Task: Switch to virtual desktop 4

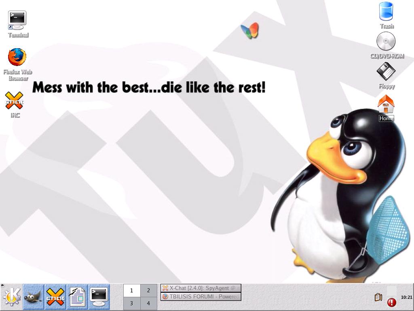Action: pos(148,303)
